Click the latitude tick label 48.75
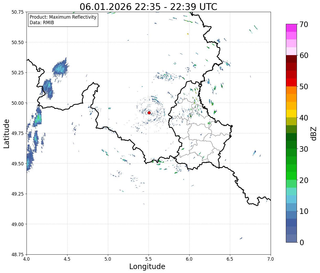This screenshot has width=320, height=273. [17, 254]
